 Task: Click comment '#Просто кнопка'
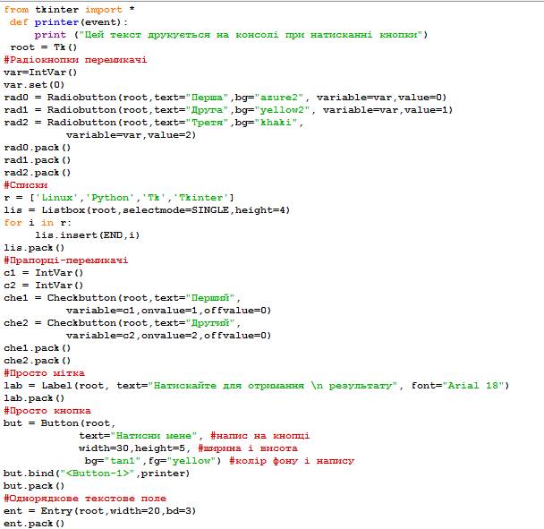pos(47,411)
